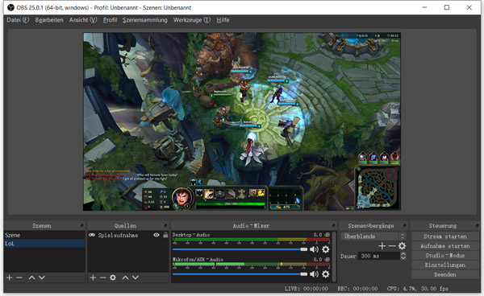Open the Profil menu
The width and height of the screenshot is (484, 296).
(110, 20)
